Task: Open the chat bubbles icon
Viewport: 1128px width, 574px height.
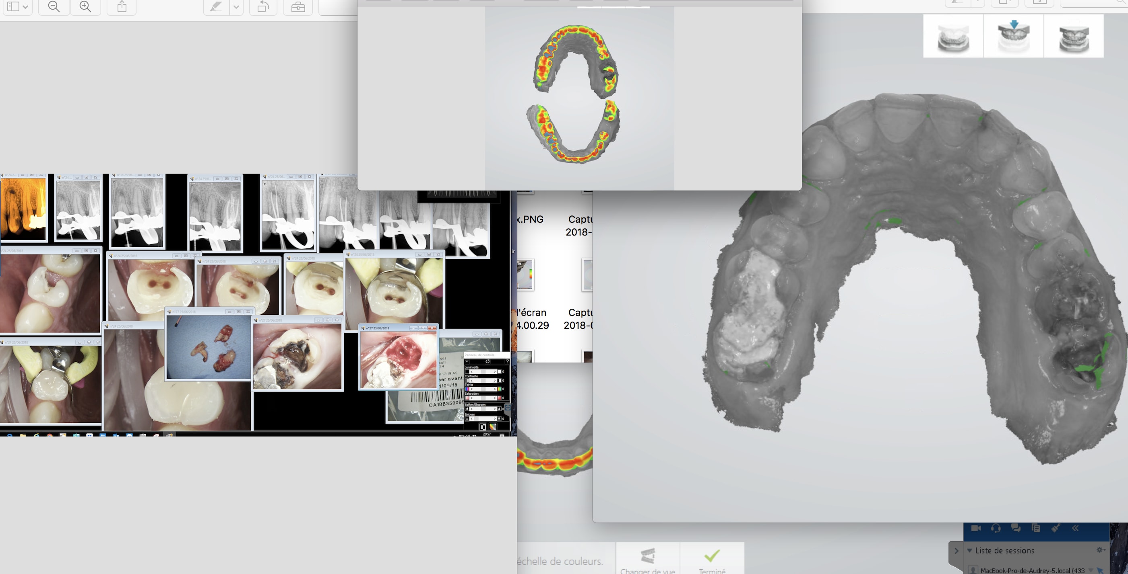Action: [1016, 528]
